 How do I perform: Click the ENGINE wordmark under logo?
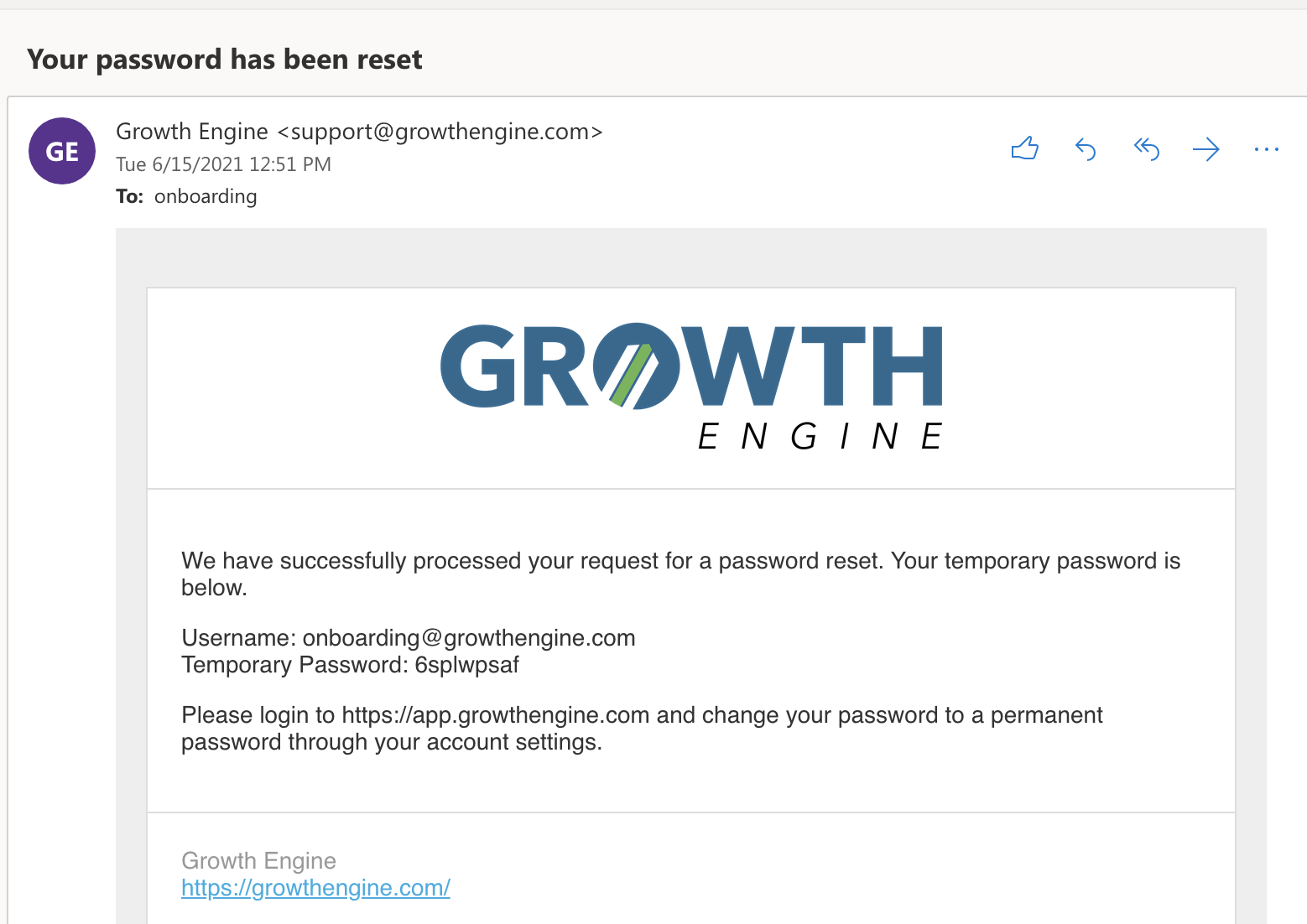(820, 437)
